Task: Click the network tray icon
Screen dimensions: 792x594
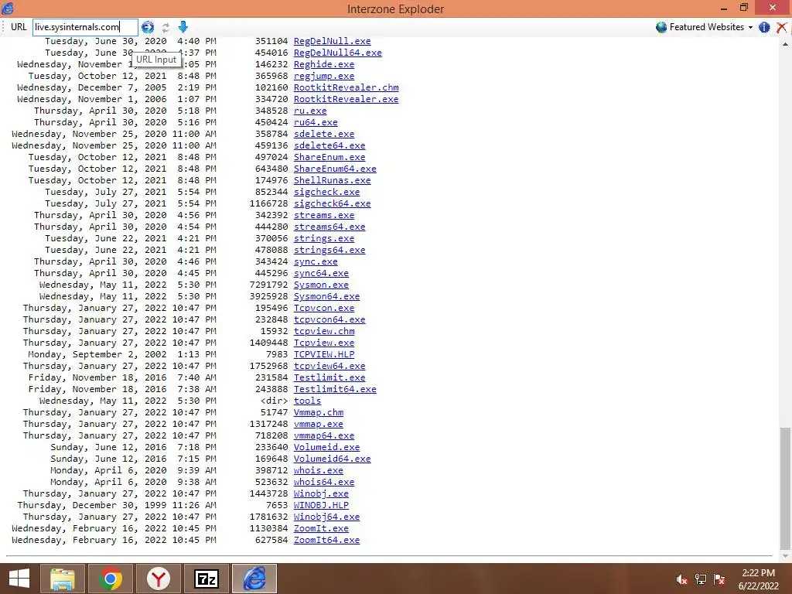Action: (x=701, y=579)
